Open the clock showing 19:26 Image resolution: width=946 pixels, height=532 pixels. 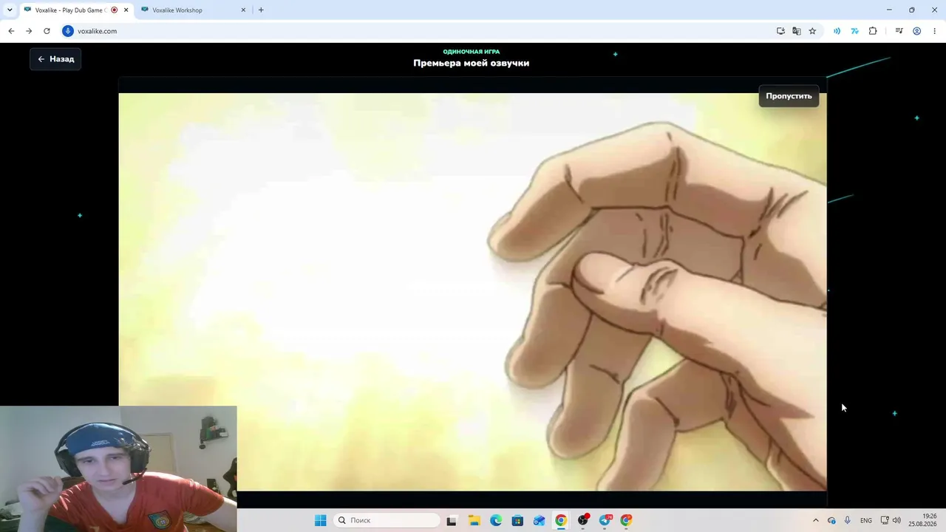[923, 520]
